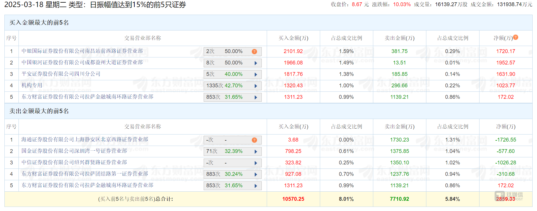Click 机构专用 entry in buy list
Image resolution: width=537 pixels, height=211 pixels.
[x=32, y=85]
